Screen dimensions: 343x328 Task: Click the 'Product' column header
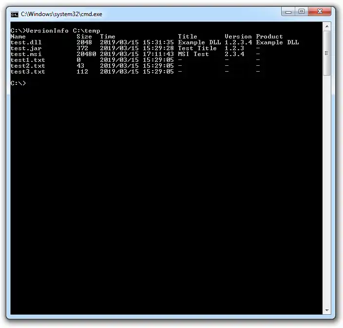269,37
